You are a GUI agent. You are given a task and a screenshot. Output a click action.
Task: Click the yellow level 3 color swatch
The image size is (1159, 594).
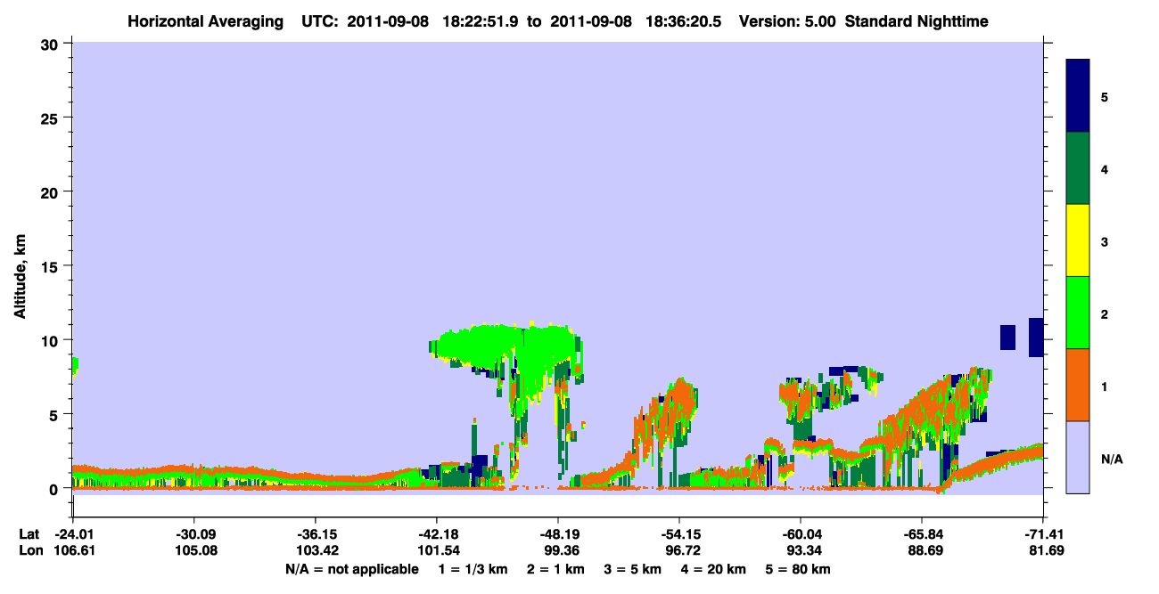click(x=1078, y=240)
